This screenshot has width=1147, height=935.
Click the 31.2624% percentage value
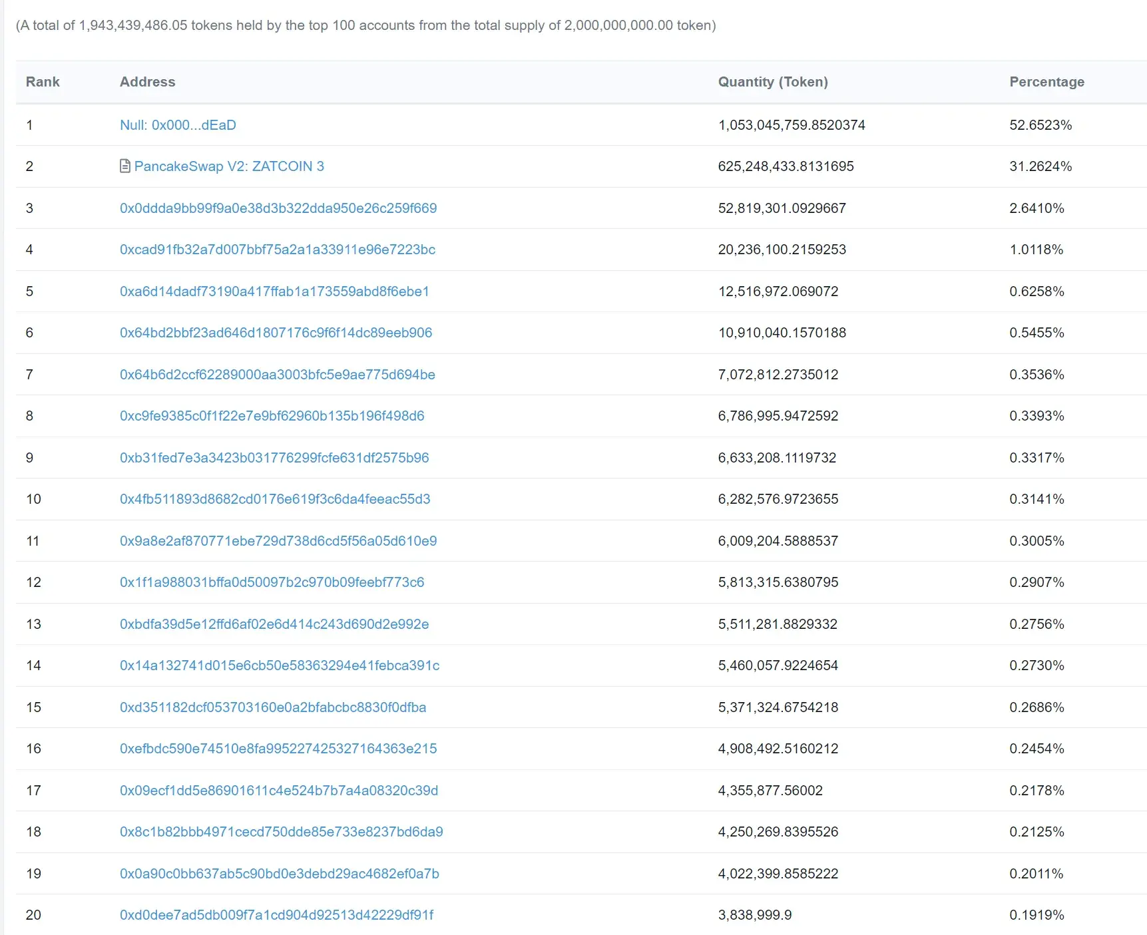pos(1040,166)
